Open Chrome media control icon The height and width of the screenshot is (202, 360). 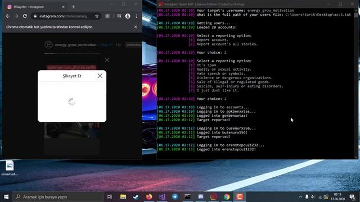point(119,16)
